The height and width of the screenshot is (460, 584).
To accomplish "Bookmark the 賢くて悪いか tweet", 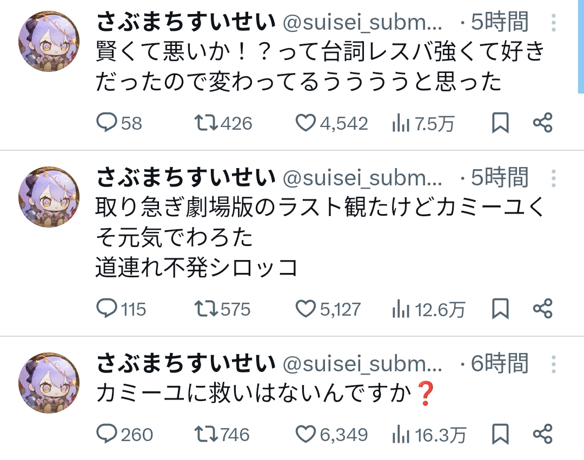I will (x=500, y=124).
